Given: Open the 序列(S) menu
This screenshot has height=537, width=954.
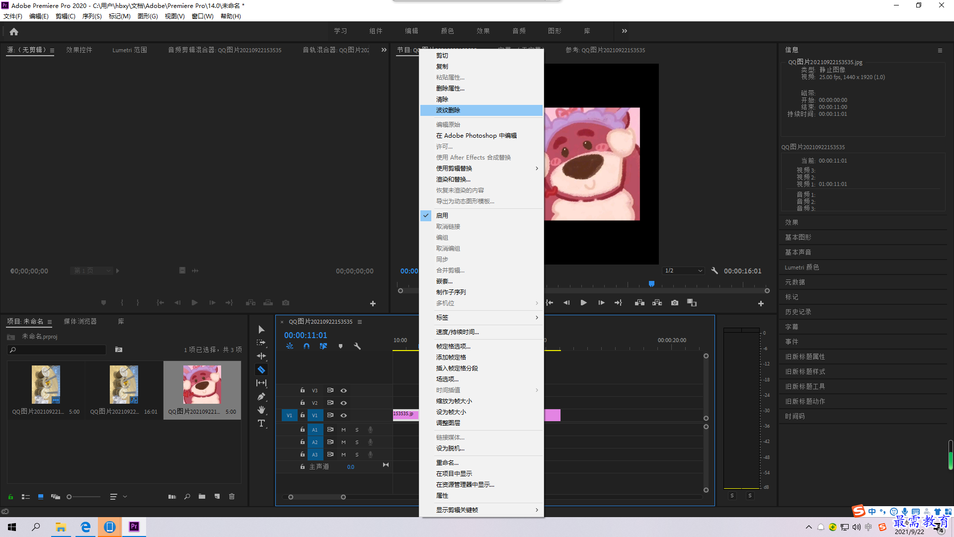Looking at the screenshot, I should coord(92,16).
